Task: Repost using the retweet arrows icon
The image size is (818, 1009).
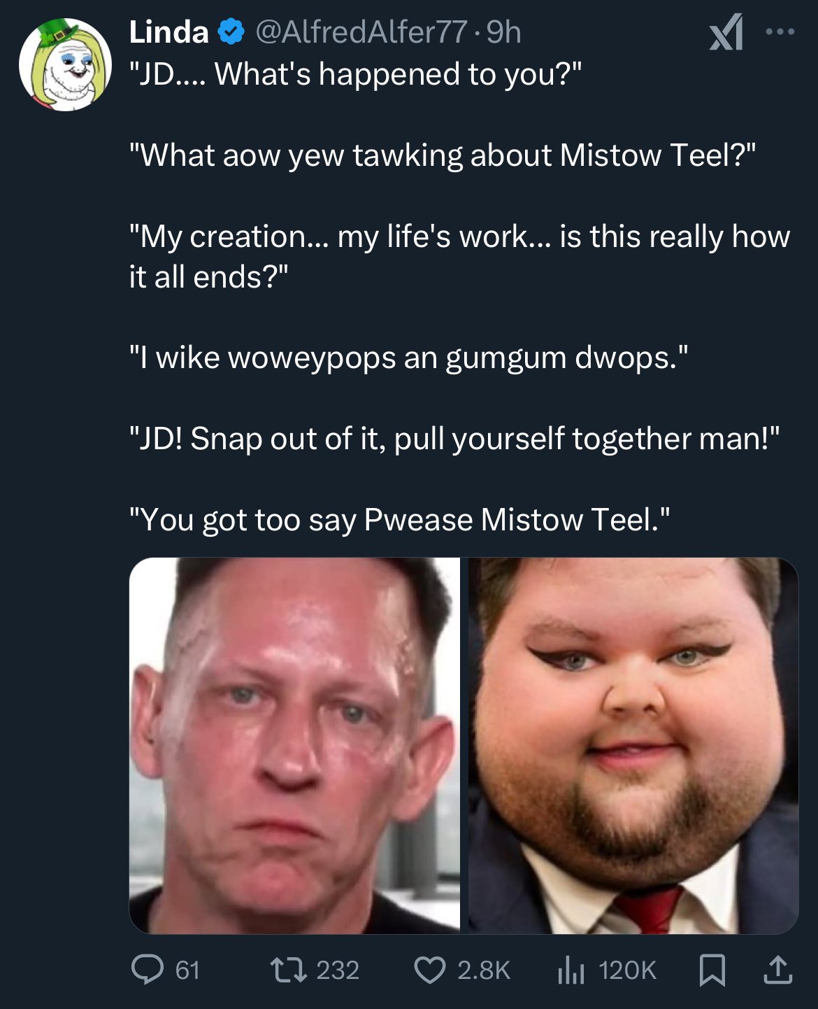Action: click(289, 970)
